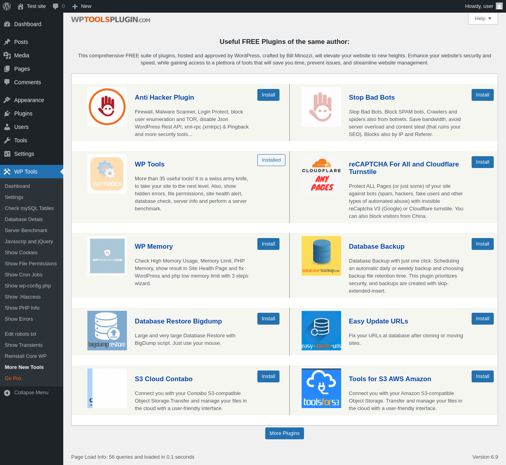
Task: Click the toolsfors3 cloud logo
Action: tap(321, 388)
